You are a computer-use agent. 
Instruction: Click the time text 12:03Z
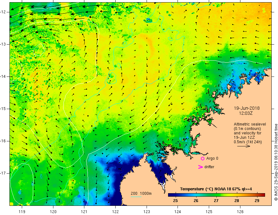pyautogui.click(x=246, y=113)
